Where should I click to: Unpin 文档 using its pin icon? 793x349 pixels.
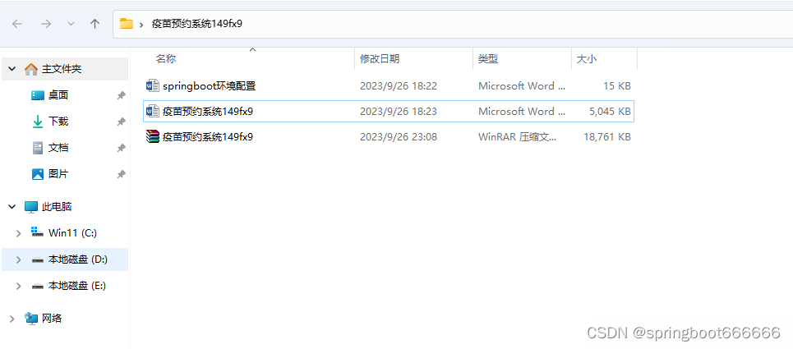(x=121, y=148)
